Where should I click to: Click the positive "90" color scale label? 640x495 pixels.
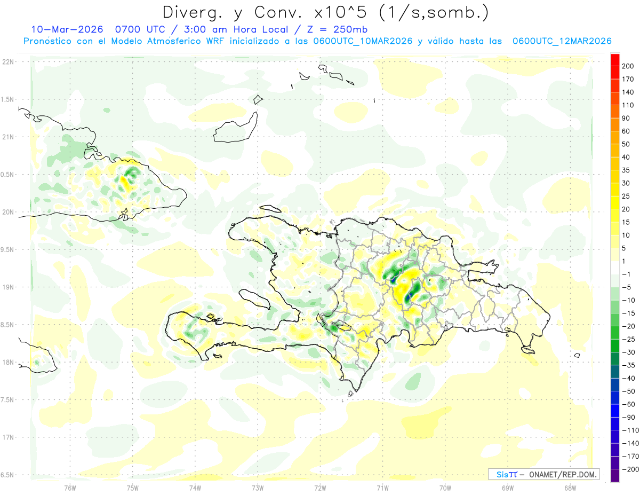coord(626,118)
